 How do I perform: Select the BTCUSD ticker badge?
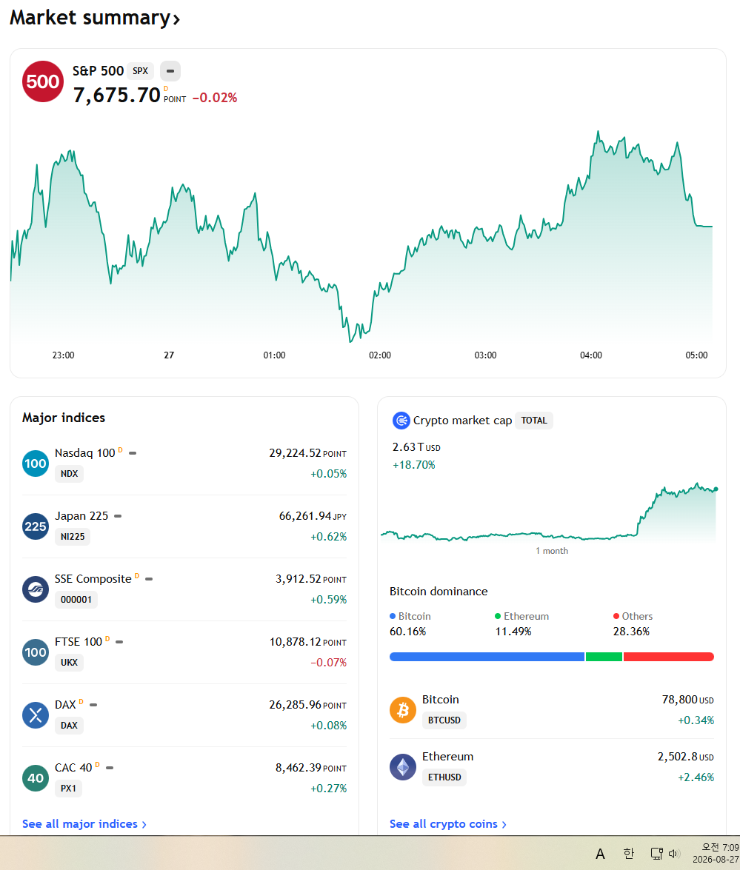tap(444, 720)
